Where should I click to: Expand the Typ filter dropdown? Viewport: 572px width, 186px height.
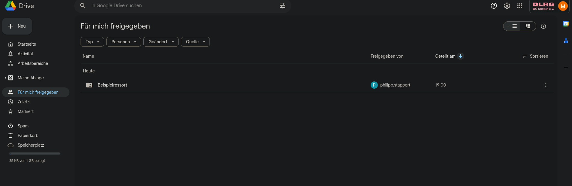(92, 42)
